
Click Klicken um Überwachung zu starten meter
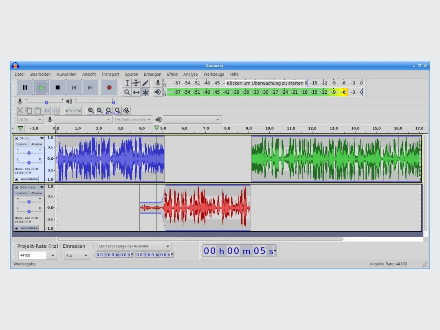click(265, 83)
